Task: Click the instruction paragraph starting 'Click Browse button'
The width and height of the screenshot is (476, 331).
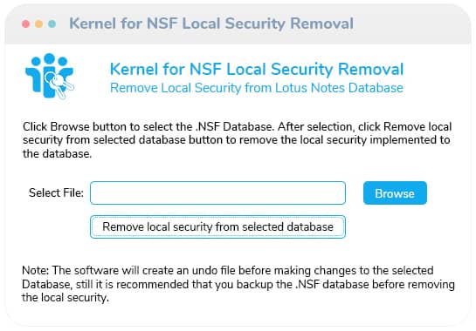Action: click(x=237, y=140)
